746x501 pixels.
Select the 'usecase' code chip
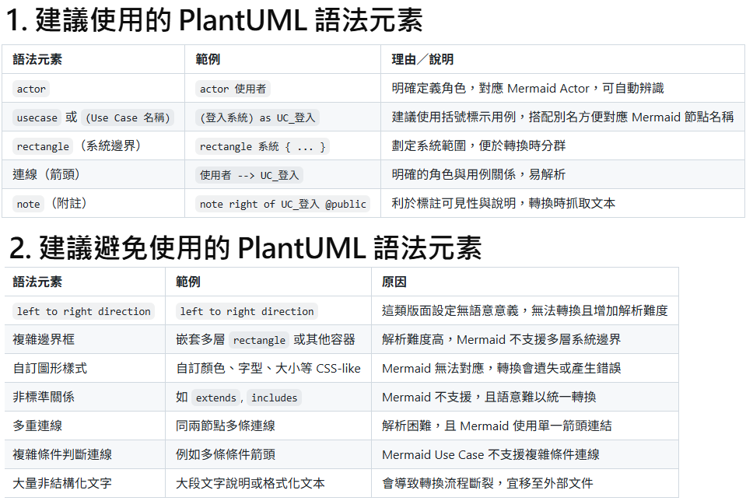click(37, 117)
